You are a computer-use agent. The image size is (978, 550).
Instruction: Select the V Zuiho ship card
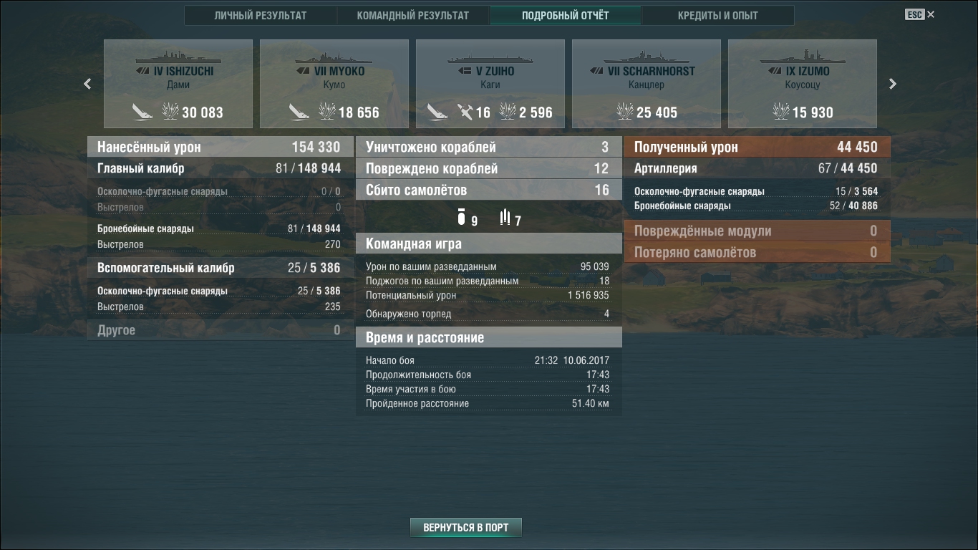(x=490, y=84)
